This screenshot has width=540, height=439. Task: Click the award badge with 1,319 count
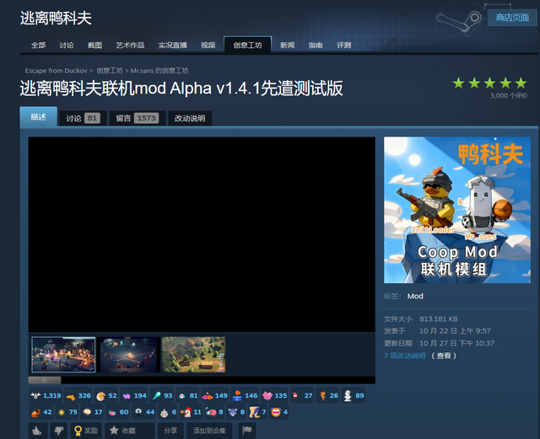click(46, 396)
